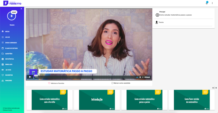
Task: Check Marcar como assistida checkbox
Action: 112,83
